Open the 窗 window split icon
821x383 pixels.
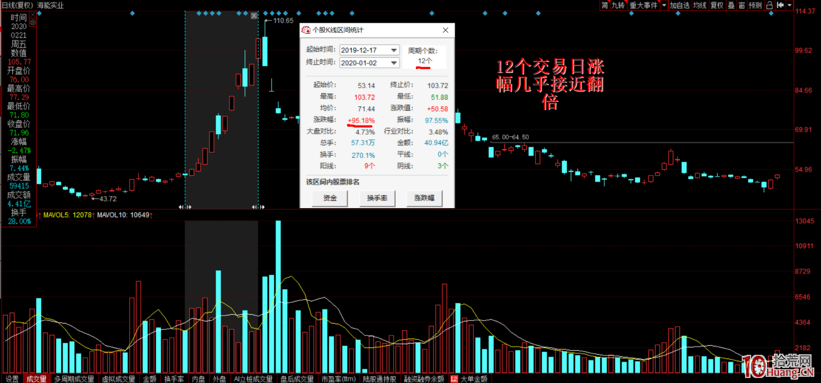[743, 6]
